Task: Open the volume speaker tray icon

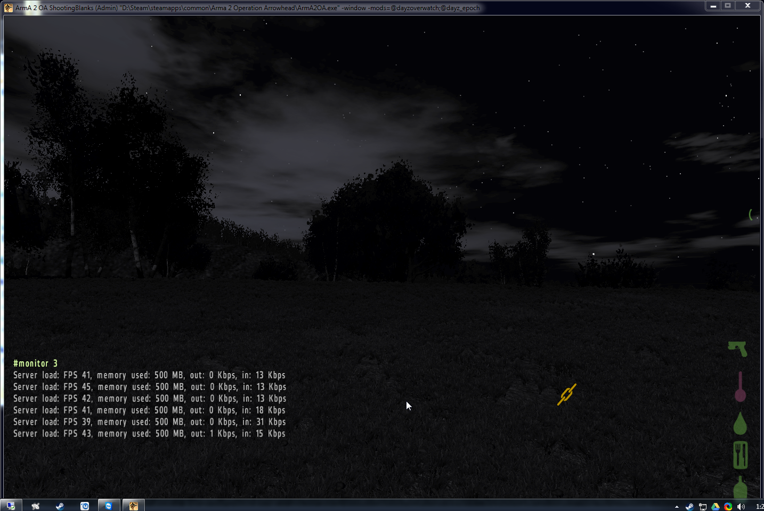Action: pos(741,507)
